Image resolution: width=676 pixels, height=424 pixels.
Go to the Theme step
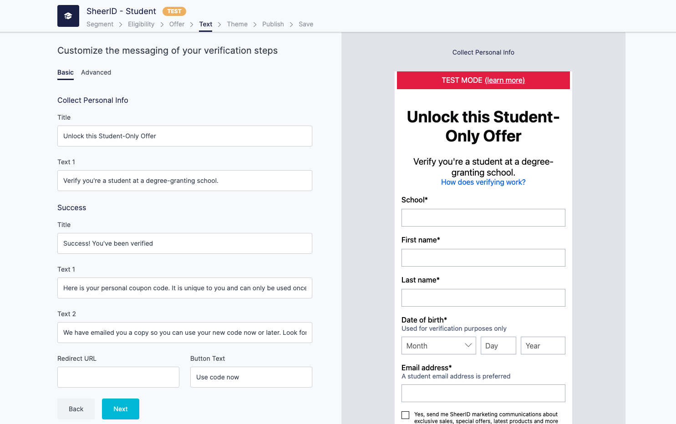tap(237, 24)
